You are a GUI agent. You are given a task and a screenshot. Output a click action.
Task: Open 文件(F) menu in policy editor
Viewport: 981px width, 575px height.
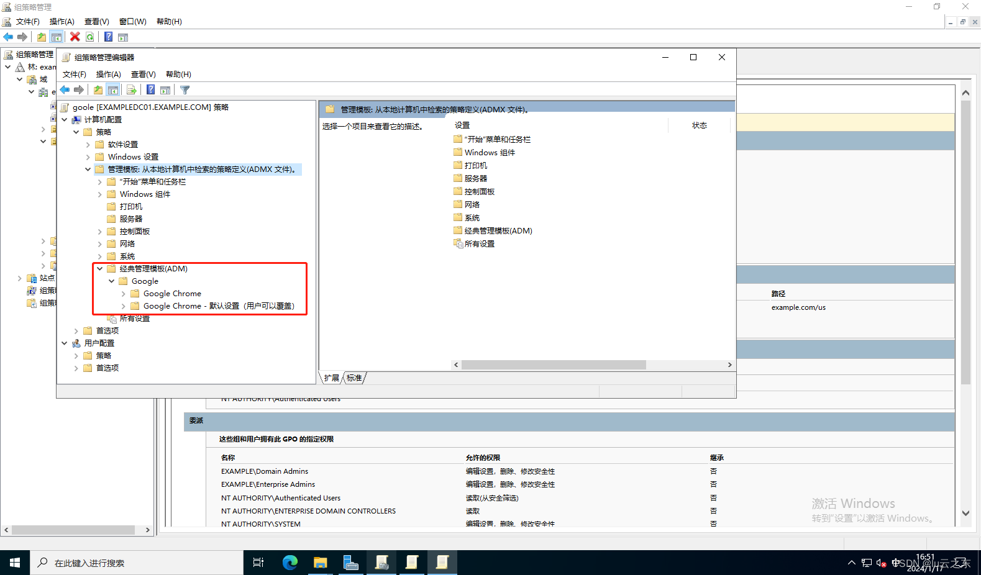(75, 75)
